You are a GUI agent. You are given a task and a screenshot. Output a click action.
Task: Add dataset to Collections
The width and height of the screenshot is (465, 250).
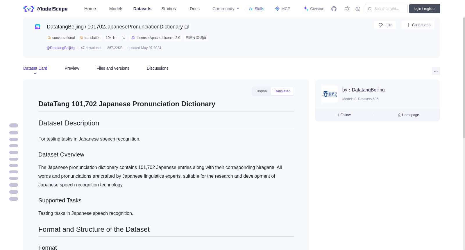tap(418, 25)
